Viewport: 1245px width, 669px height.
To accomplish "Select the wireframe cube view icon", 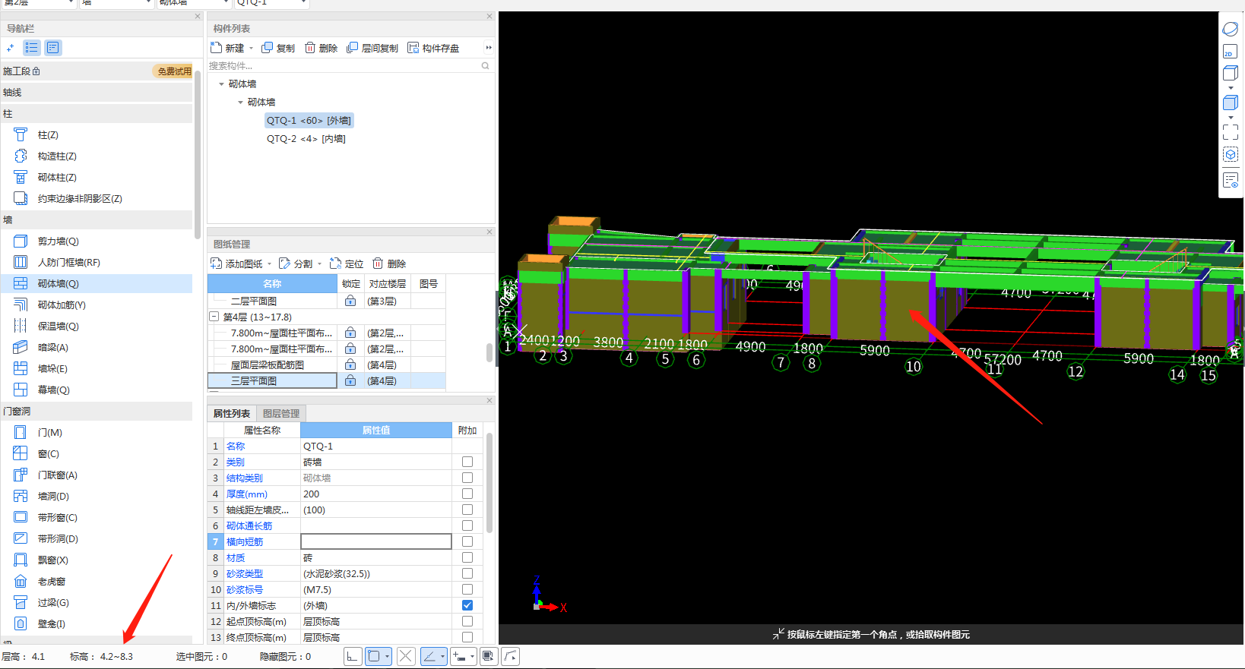I will (x=1231, y=74).
